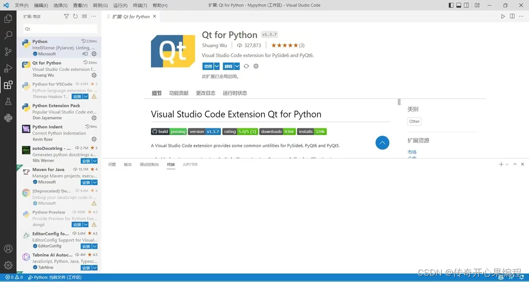Close the bottom panel
The width and height of the screenshot is (529, 282).
point(523,164)
